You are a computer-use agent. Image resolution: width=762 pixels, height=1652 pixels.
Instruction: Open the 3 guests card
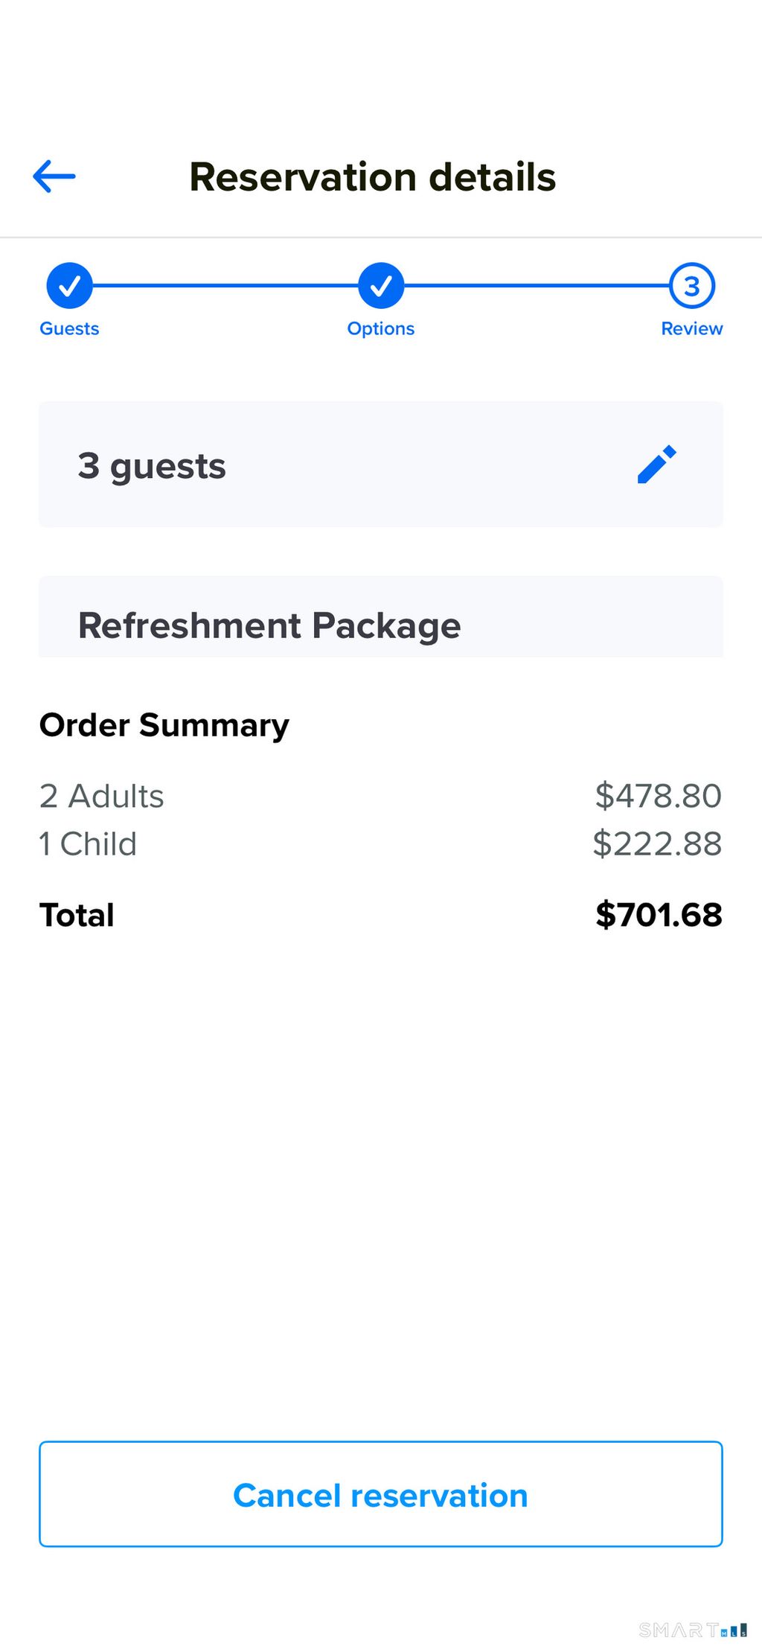coord(335,465)
